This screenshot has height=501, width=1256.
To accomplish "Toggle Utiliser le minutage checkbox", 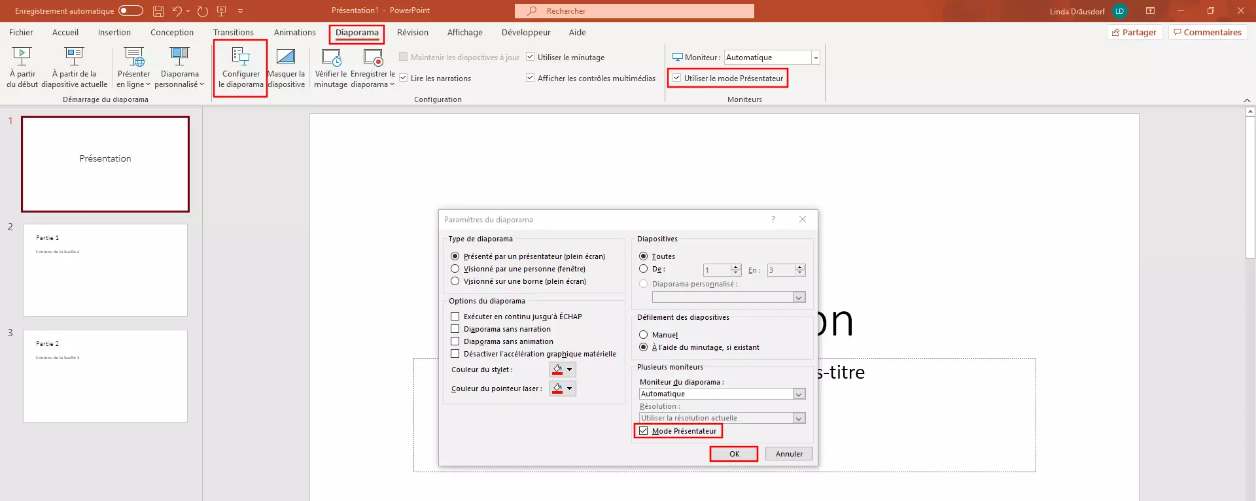I will [531, 57].
